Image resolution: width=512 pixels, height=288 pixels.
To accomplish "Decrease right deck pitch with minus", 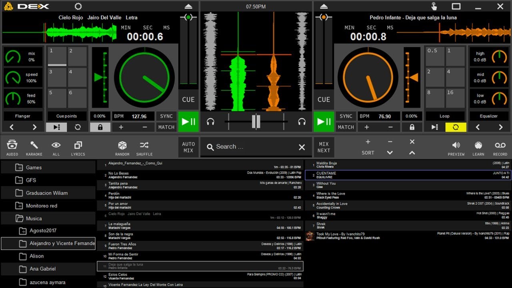I will click(390, 127).
